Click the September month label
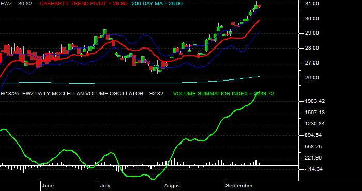 [x=239, y=186]
